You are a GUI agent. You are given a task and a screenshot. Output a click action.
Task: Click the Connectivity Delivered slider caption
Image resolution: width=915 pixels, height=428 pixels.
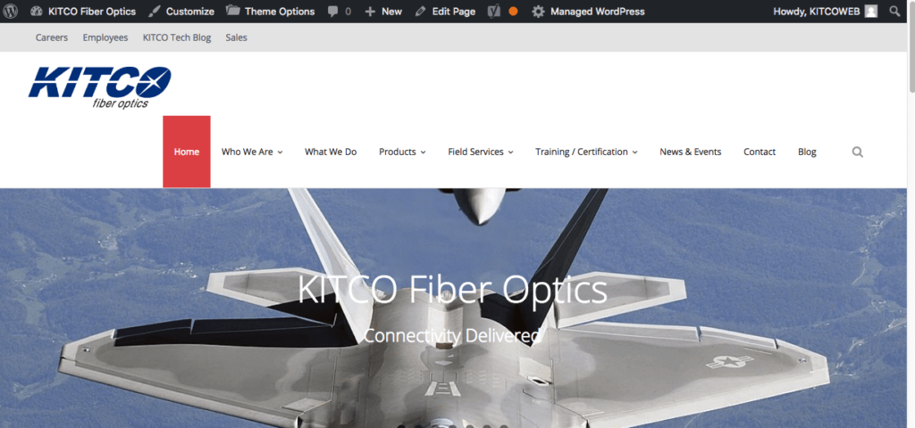pos(452,335)
